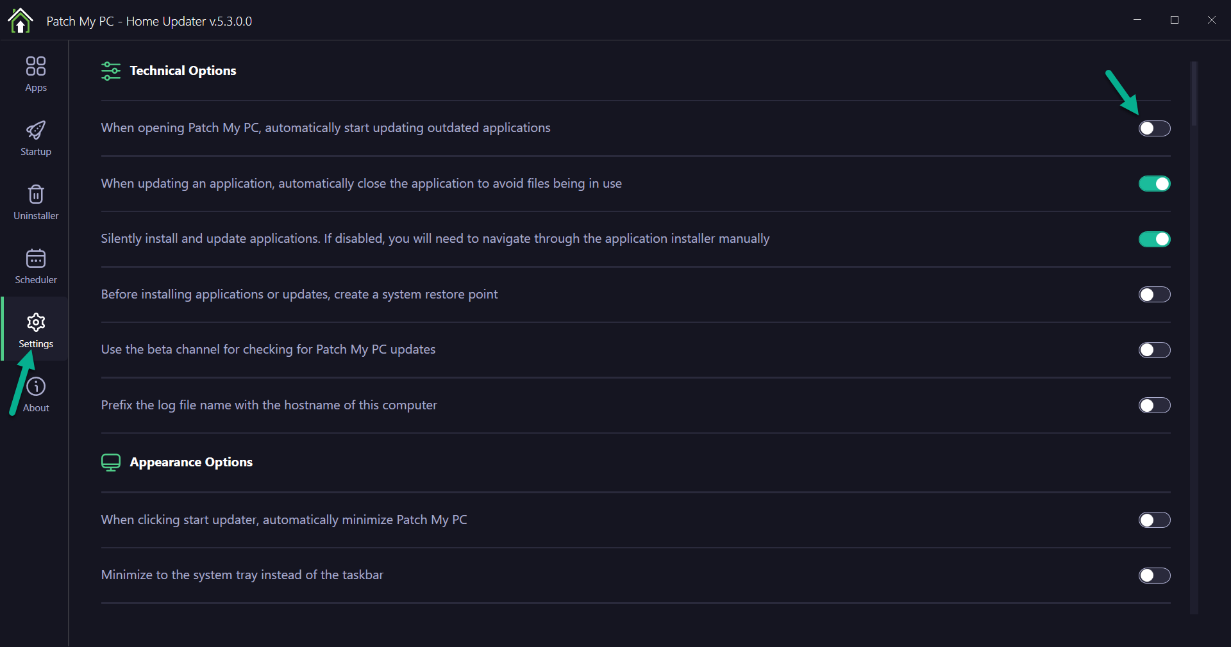Turn on beta channel updates toggle
The width and height of the screenshot is (1231, 647).
click(1154, 350)
